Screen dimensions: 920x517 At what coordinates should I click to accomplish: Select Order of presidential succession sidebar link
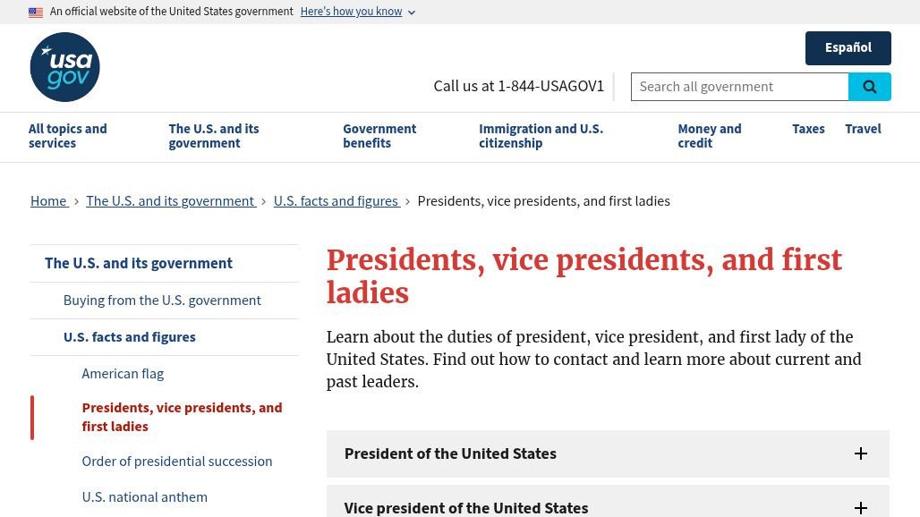(x=177, y=462)
